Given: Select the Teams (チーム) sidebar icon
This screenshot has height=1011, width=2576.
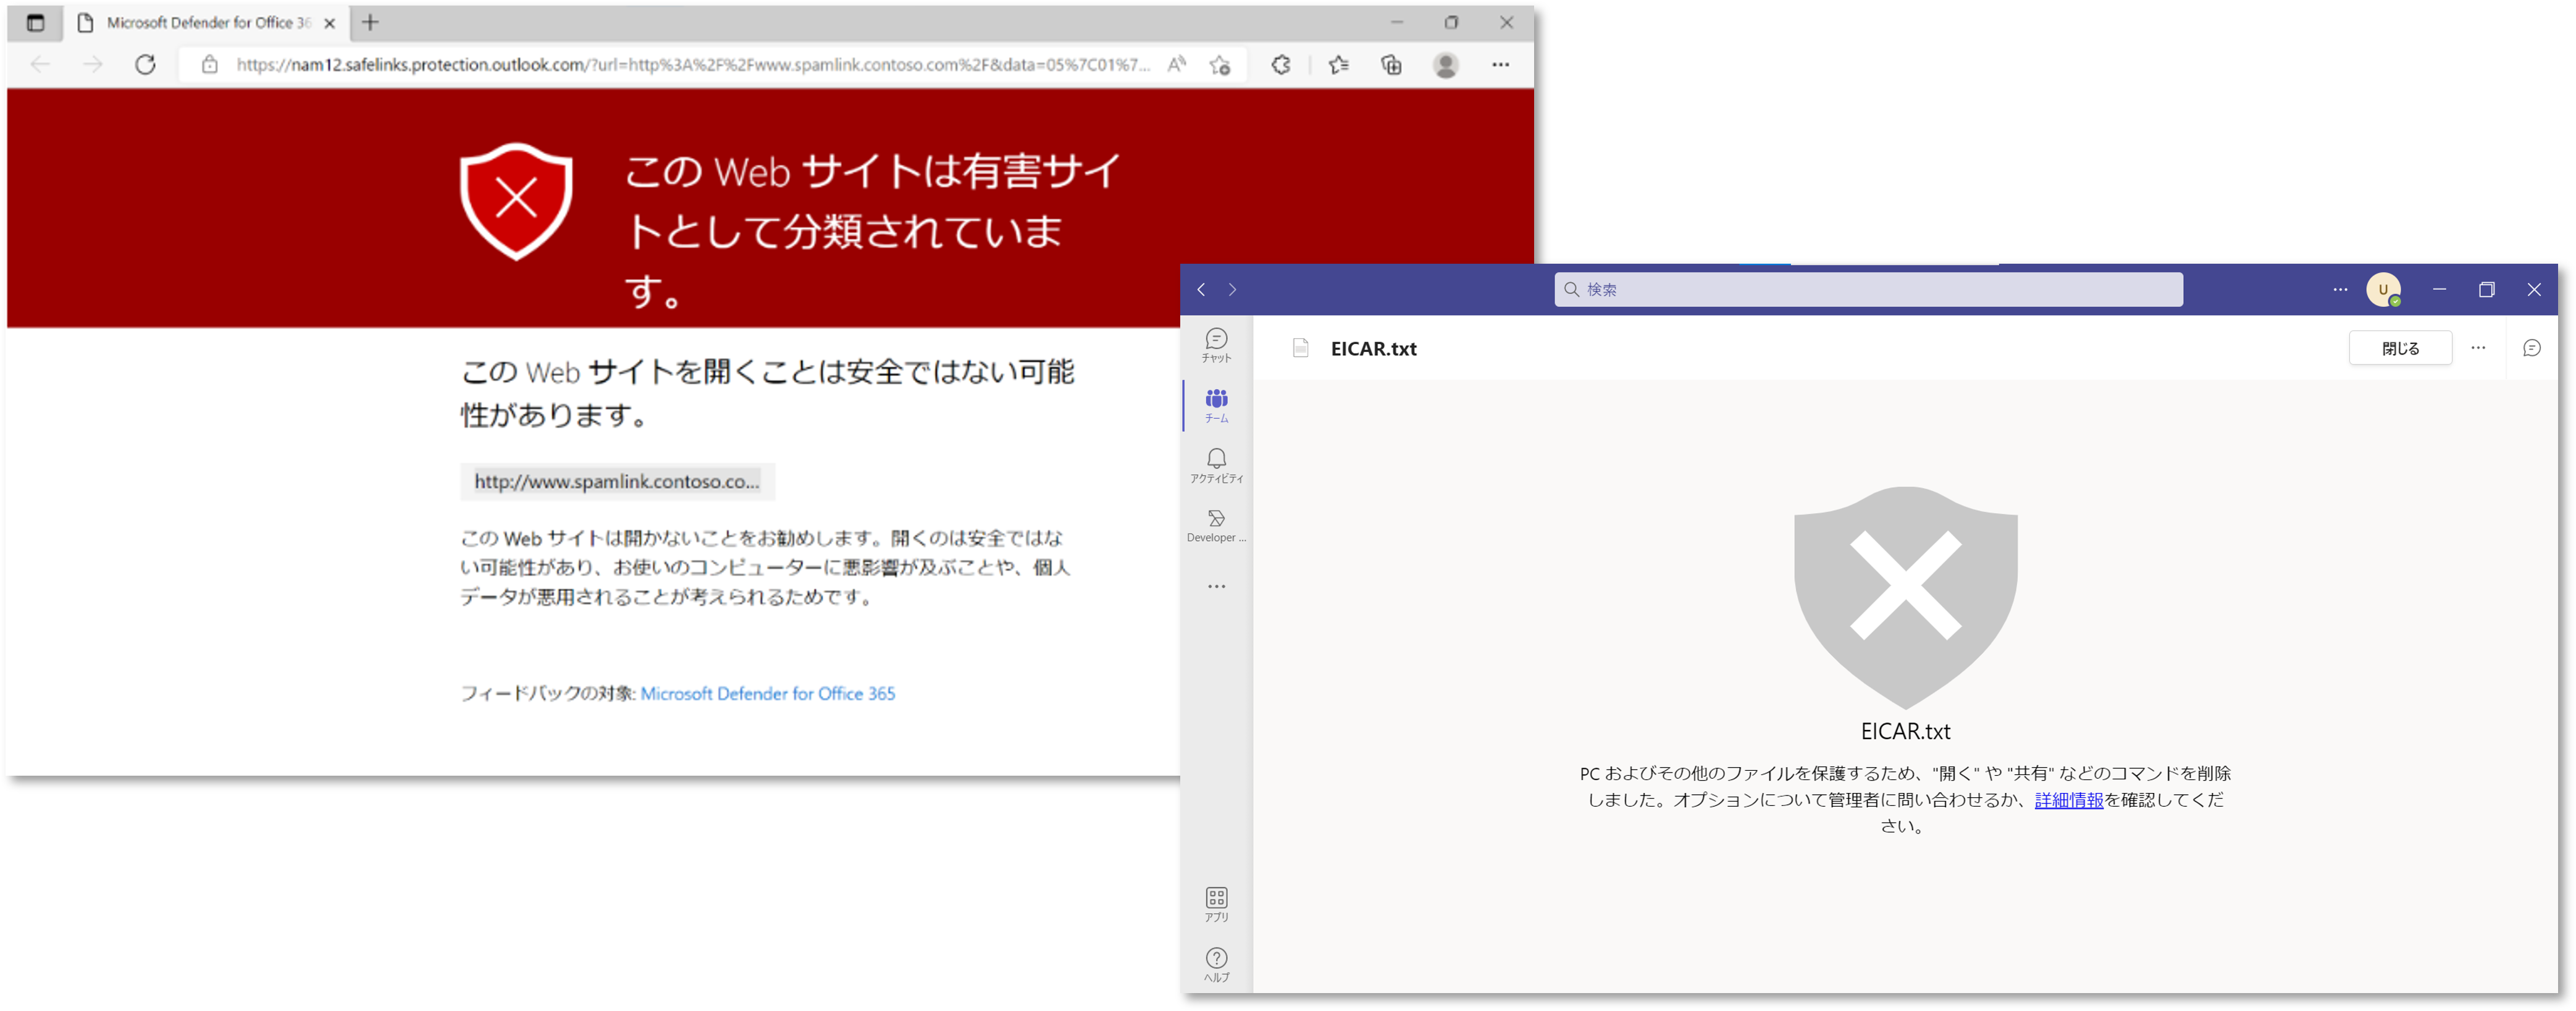Looking at the screenshot, I should [x=1216, y=405].
